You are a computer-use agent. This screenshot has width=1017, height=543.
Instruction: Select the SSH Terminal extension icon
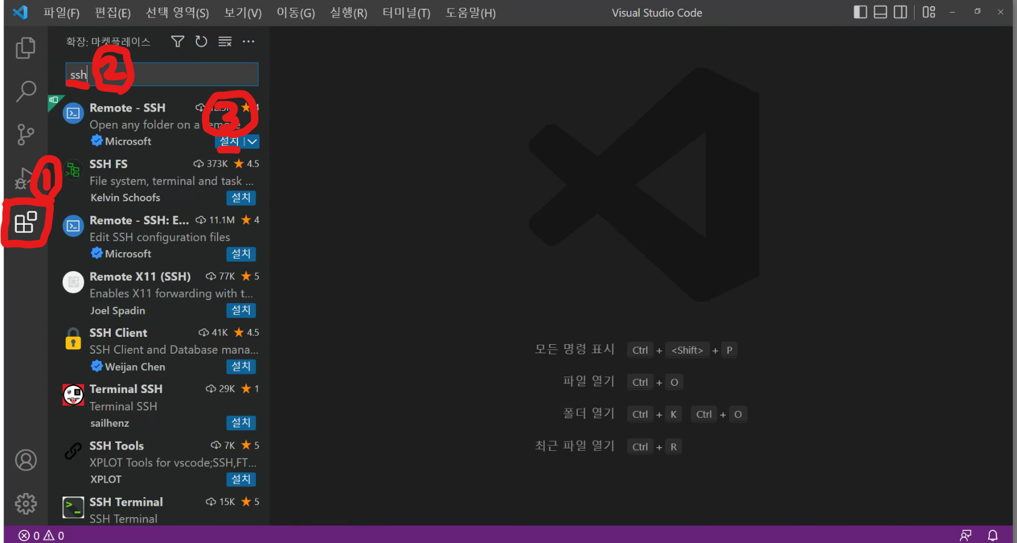(74, 507)
